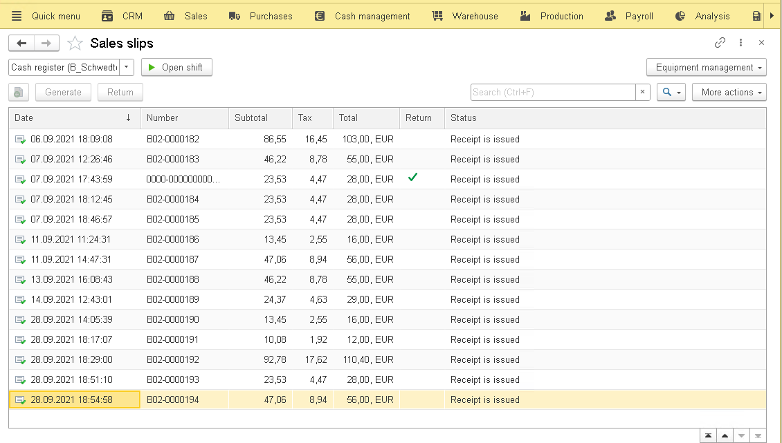This screenshot has width=782, height=443.
Task: Add Sales slips to favorites star
Action: click(75, 44)
